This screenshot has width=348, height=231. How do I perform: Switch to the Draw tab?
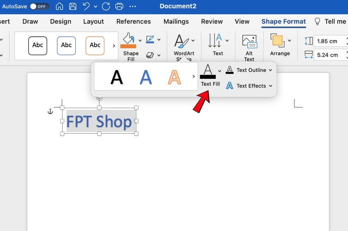(30, 21)
